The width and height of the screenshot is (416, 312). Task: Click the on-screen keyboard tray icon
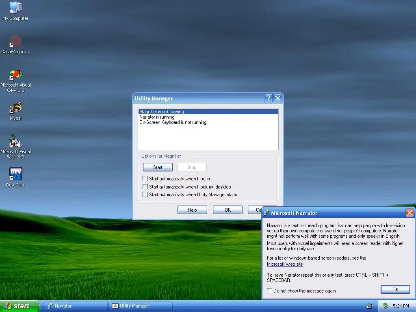[369, 306]
